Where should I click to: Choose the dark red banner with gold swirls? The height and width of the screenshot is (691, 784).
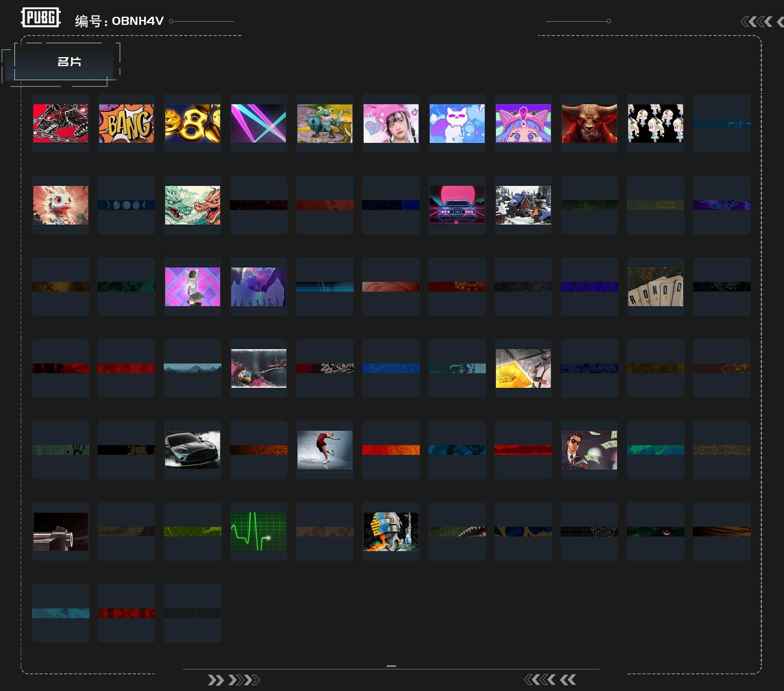coord(457,287)
